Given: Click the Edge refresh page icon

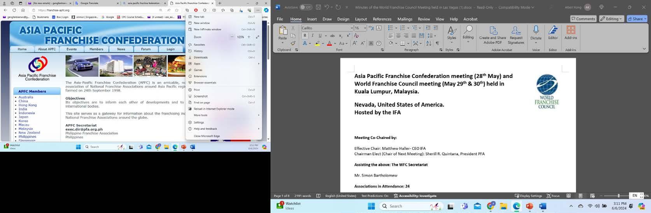Looking at the screenshot, I should click(x=14, y=10).
